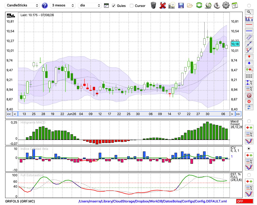The image size is (257, 205).
Task: Select the radio button beside ICV panel
Action: coord(249,149)
